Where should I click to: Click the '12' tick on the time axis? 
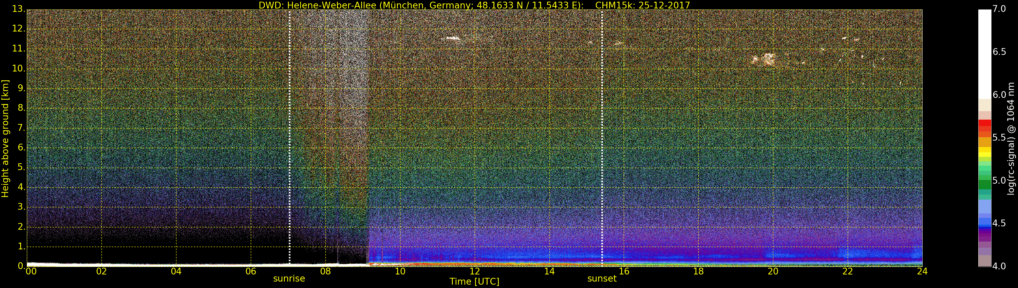(474, 271)
